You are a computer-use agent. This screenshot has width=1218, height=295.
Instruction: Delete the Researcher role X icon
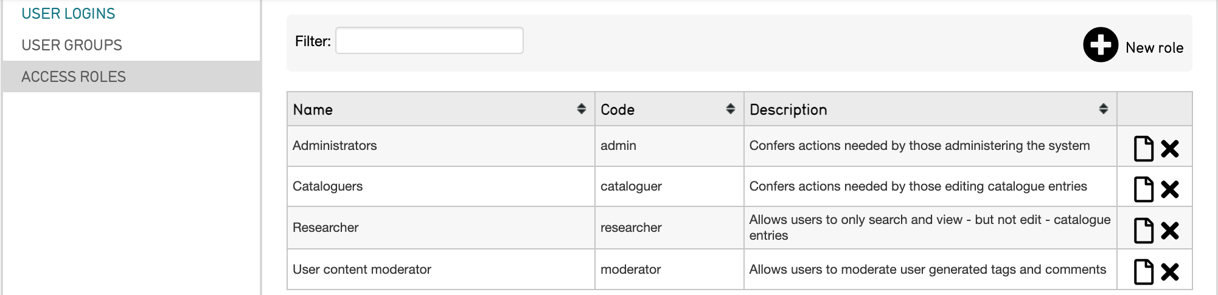point(1169,231)
